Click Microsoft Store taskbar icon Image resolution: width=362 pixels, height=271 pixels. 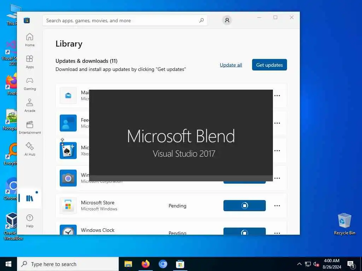click(x=180, y=264)
